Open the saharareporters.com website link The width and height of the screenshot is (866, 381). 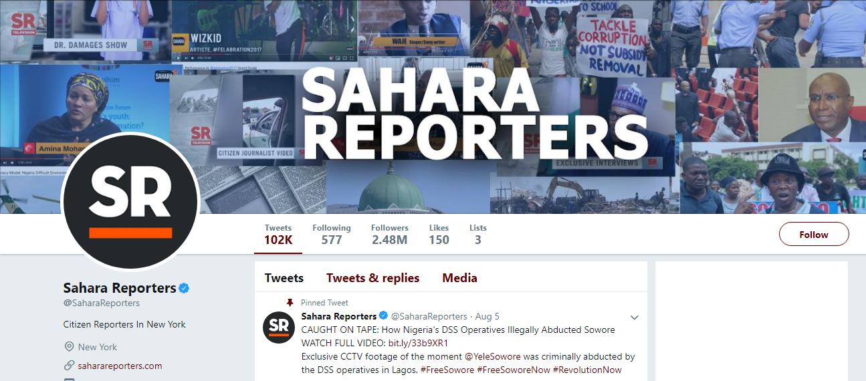coord(120,366)
